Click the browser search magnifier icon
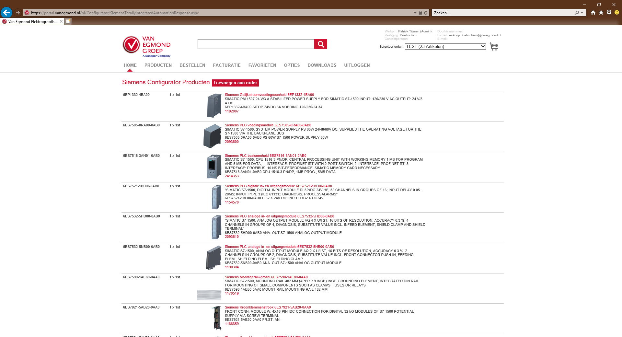This screenshot has height=337, width=622. click(577, 13)
